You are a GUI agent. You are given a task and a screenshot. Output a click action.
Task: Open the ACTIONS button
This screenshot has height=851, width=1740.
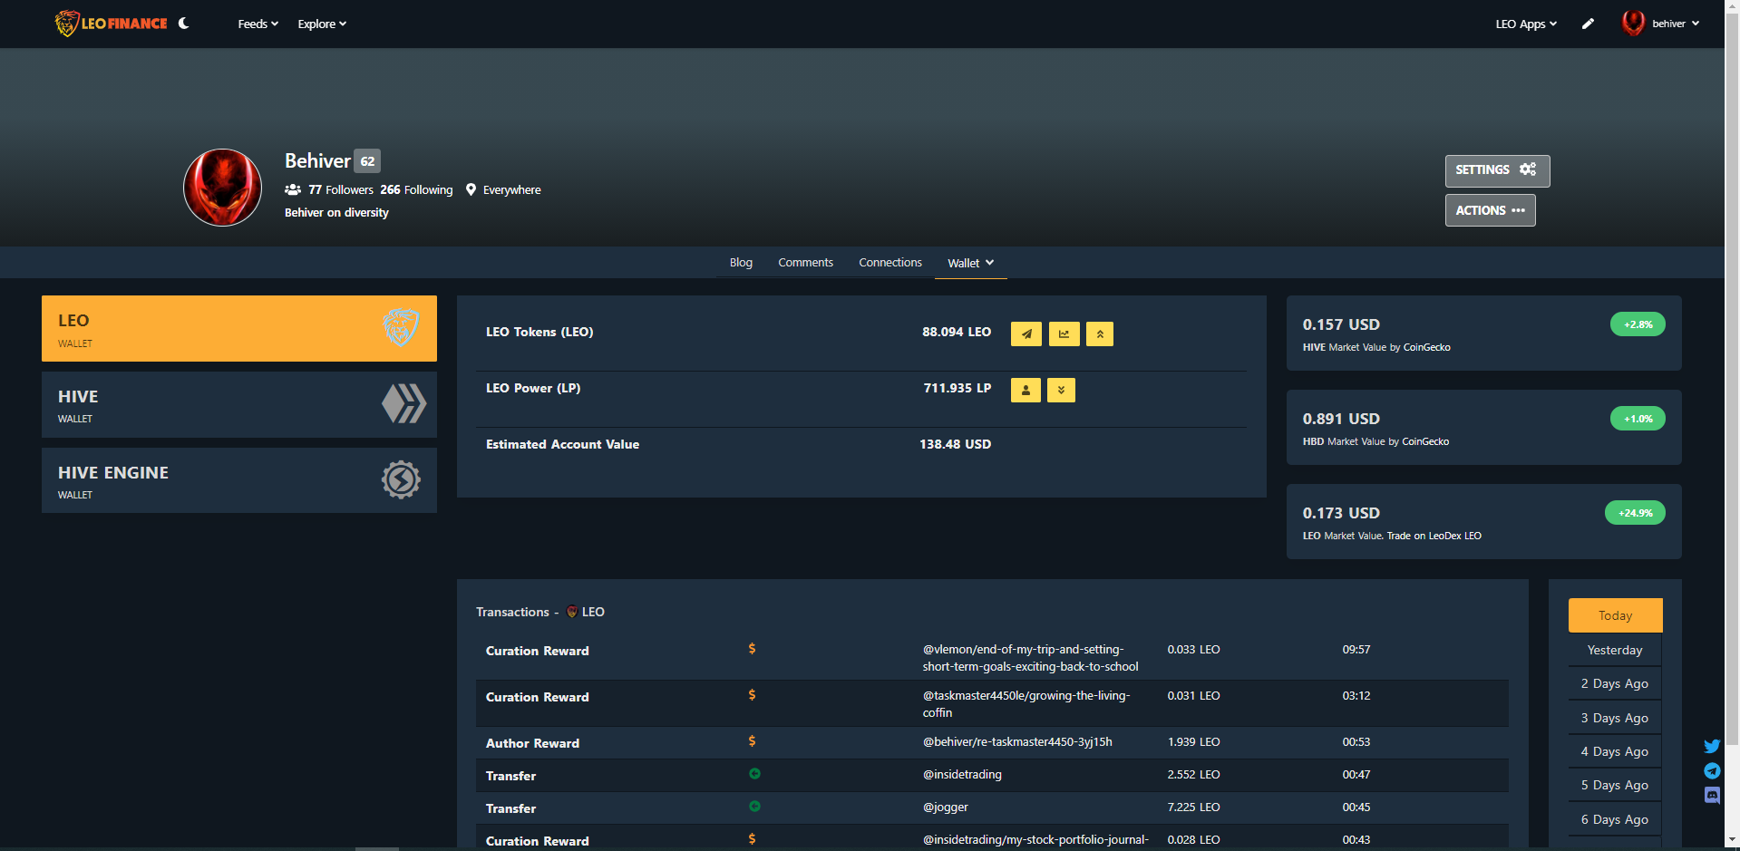click(x=1490, y=210)
